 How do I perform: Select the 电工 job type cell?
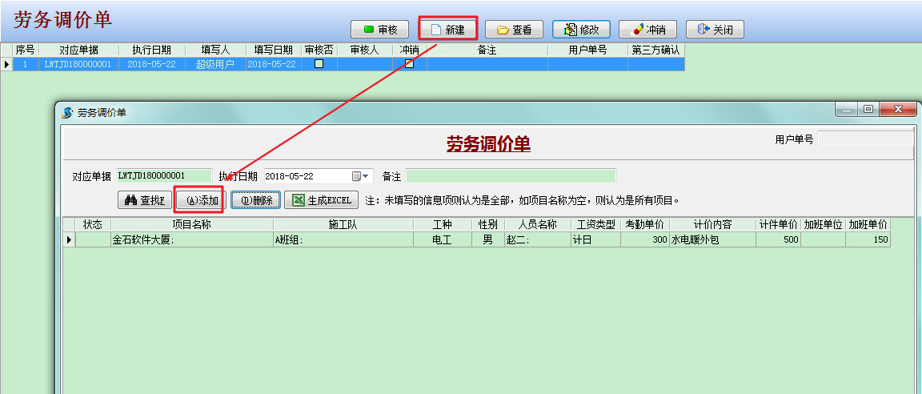pyautogui.click(x=442, y=239)
